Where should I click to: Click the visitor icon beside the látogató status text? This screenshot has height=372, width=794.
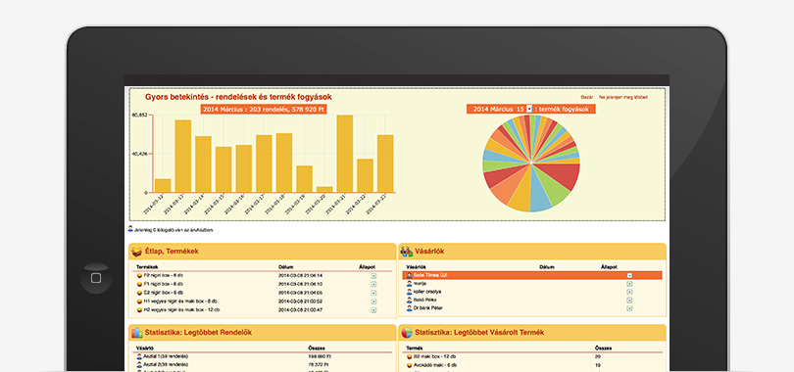click(130, 229)
